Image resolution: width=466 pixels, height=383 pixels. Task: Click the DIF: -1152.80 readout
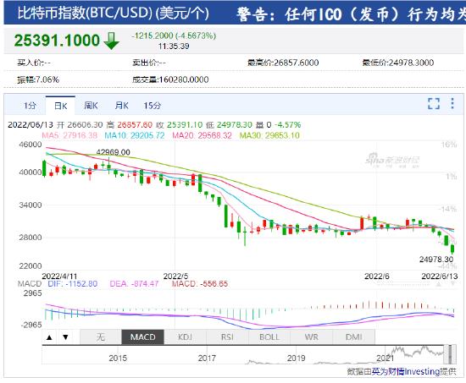[x=73, y=284]
